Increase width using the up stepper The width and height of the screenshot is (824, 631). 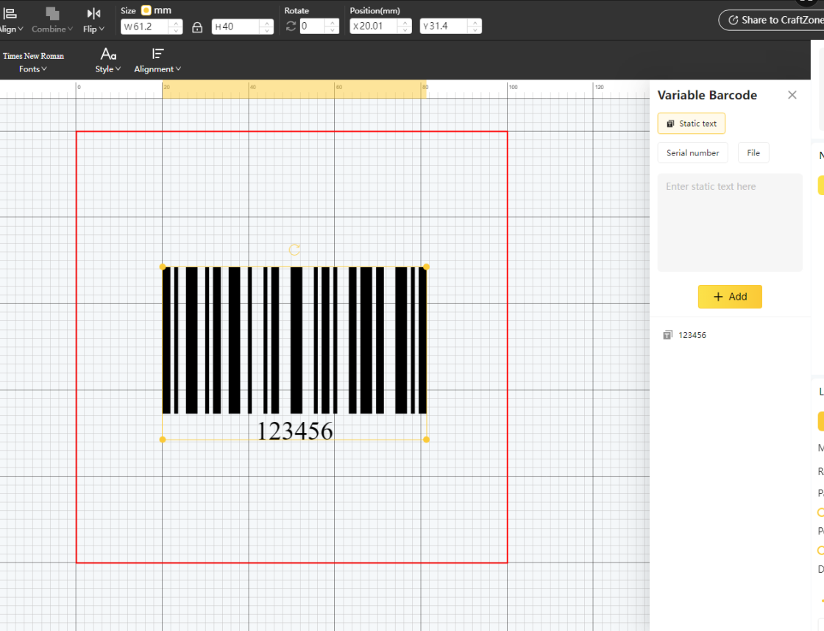point(176,23)
